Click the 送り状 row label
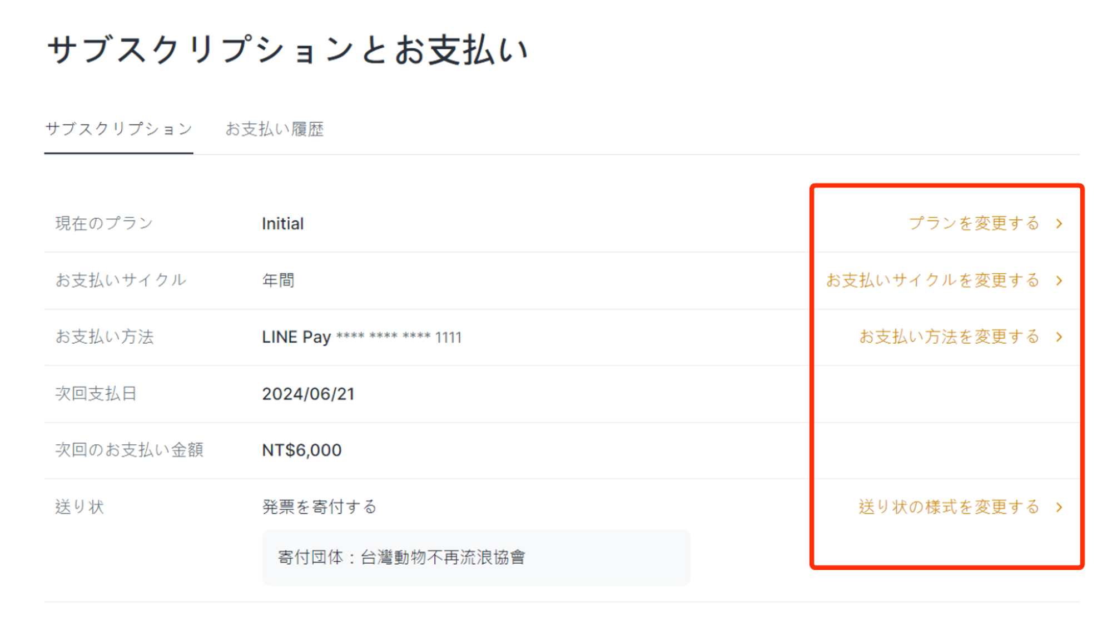 tap(80, 507)
